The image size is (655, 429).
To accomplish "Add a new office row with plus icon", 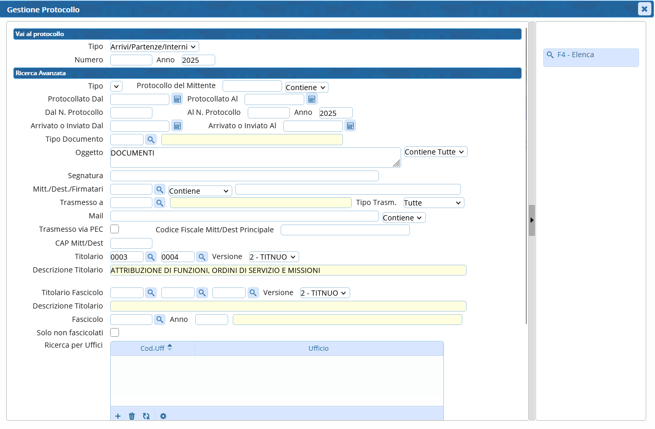I will click(118, 416).
